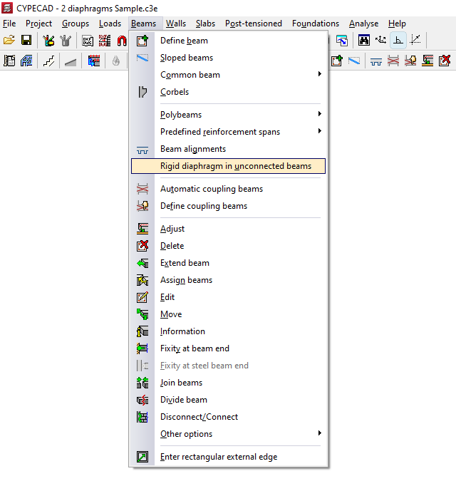456x486 pixels.
Task: Open the File menu
Action: click(x=9, y=24)
